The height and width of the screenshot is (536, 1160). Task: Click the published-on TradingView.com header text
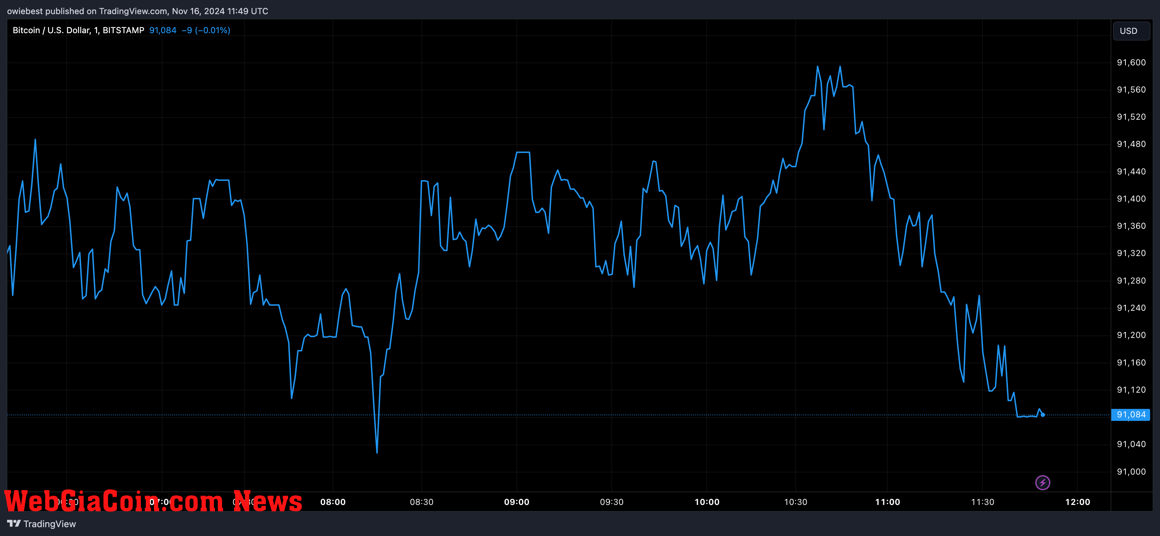tap(137, 11)
